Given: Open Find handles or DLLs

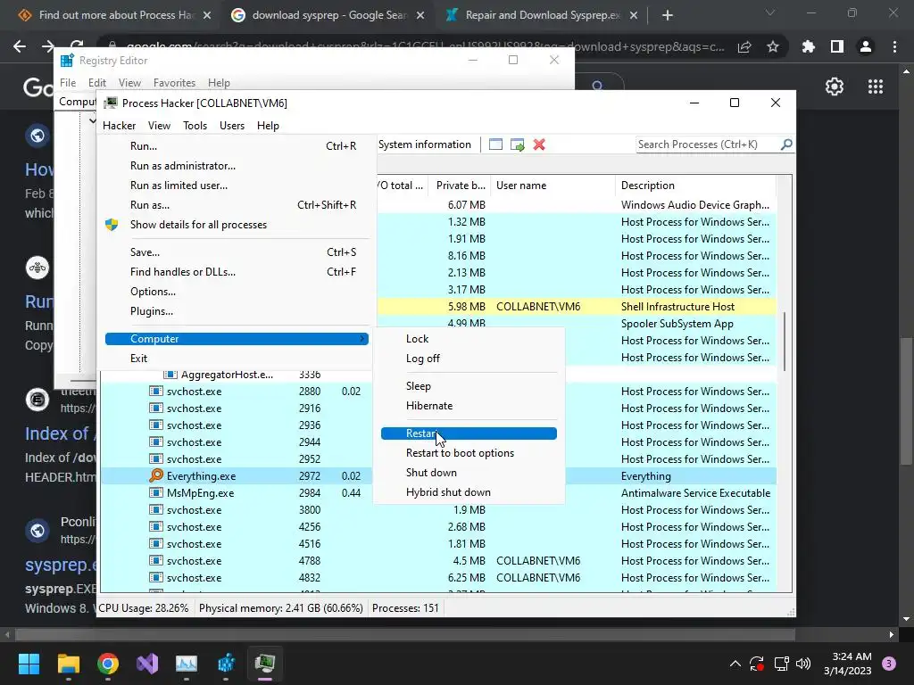Looking at the screenshot, I should click(183, 272).
